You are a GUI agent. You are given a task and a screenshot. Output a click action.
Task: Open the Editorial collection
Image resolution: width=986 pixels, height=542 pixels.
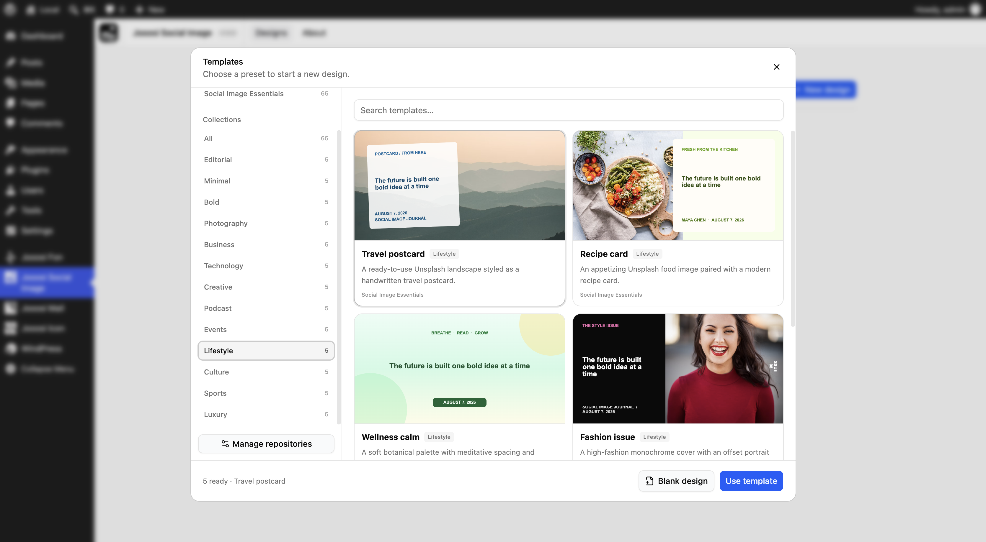[x=266, y=160]
